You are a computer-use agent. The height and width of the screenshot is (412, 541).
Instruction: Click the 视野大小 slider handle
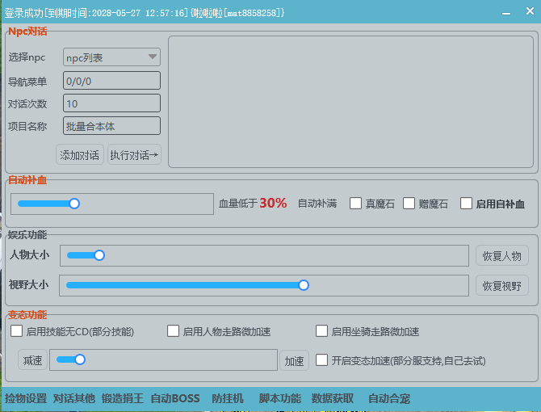[x=304, y=284]
